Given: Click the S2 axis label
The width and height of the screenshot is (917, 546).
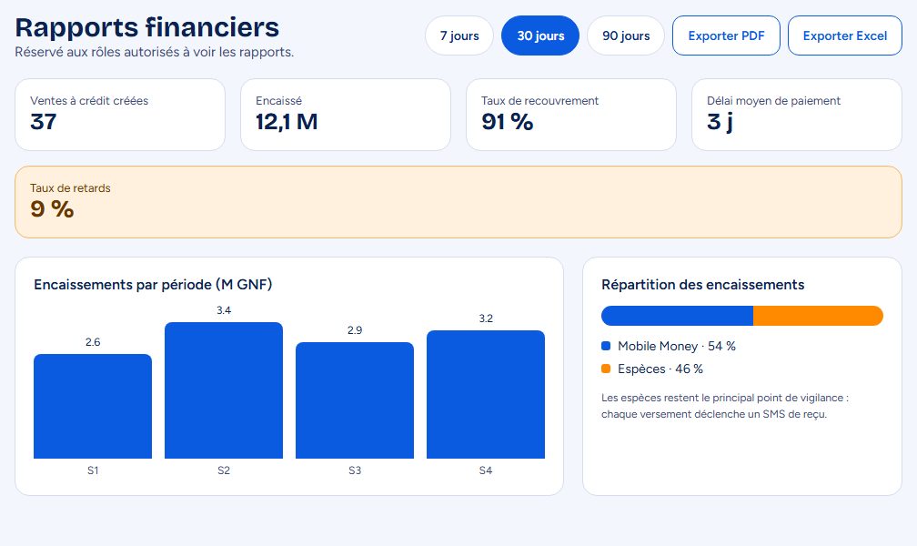Looking at the screenshot, I should pyautogui.click(x=224, y=470).
